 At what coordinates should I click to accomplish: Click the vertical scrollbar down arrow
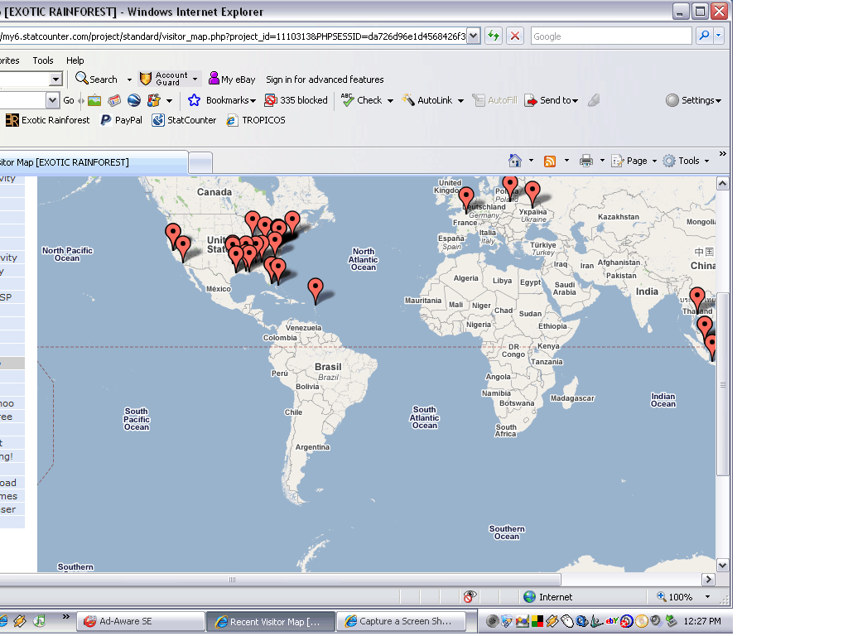(722, 566)
